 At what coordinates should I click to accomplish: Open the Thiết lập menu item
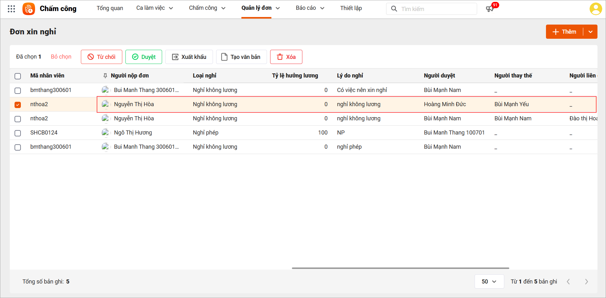tap(351, 8)
